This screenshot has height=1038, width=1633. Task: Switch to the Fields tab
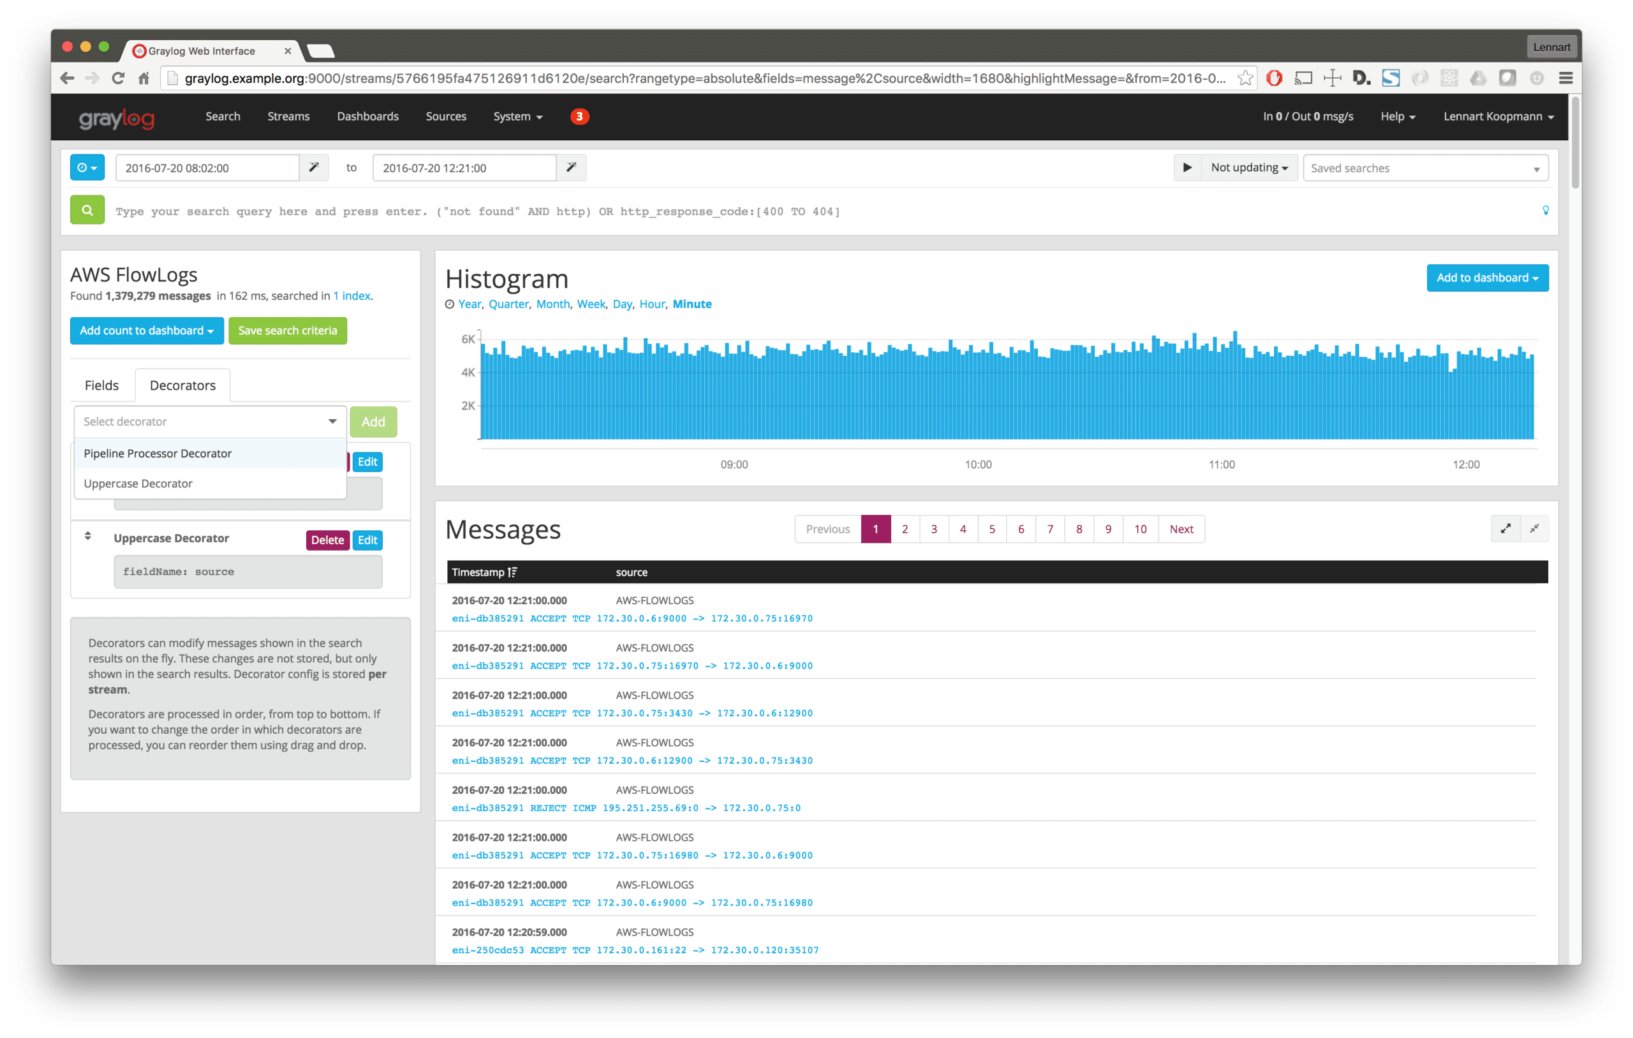(x=101, y=385)
